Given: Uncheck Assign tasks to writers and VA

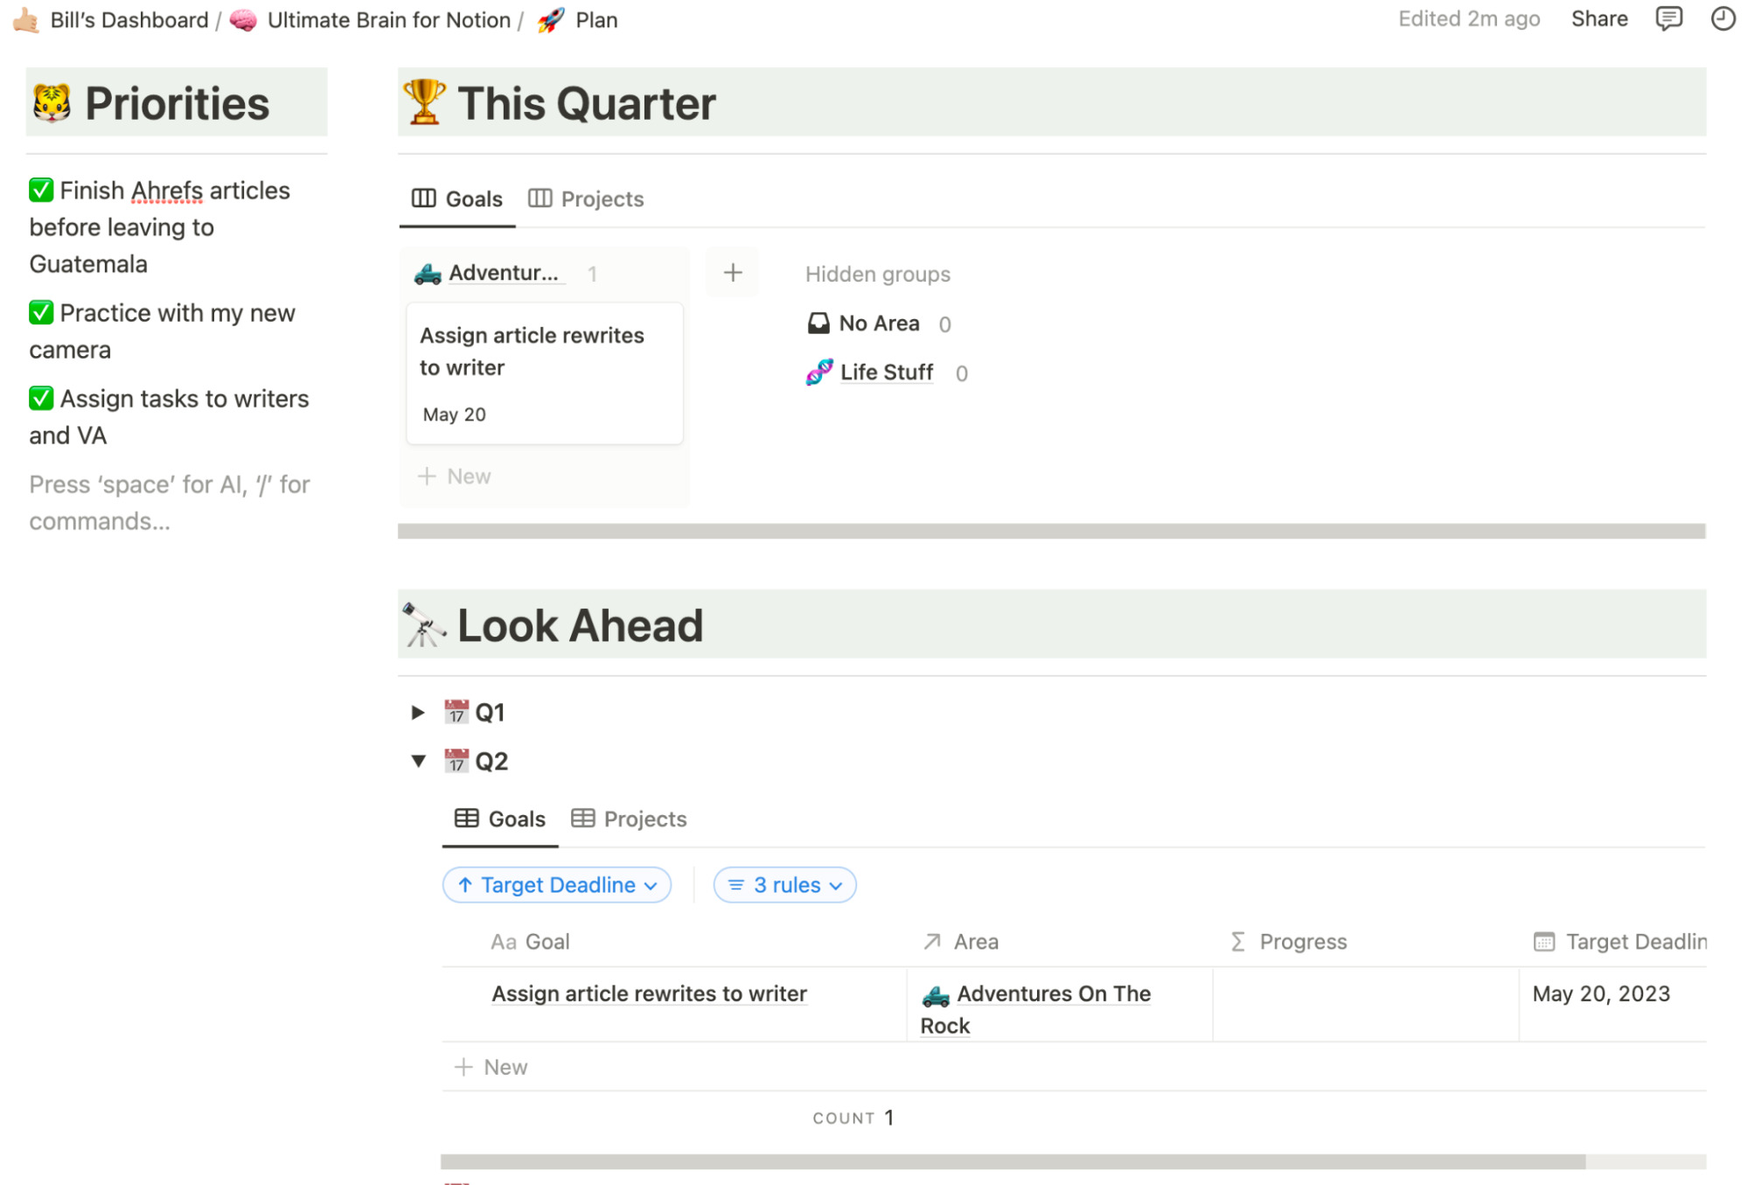Looking at the screenshot, I should tap(40, 398).
